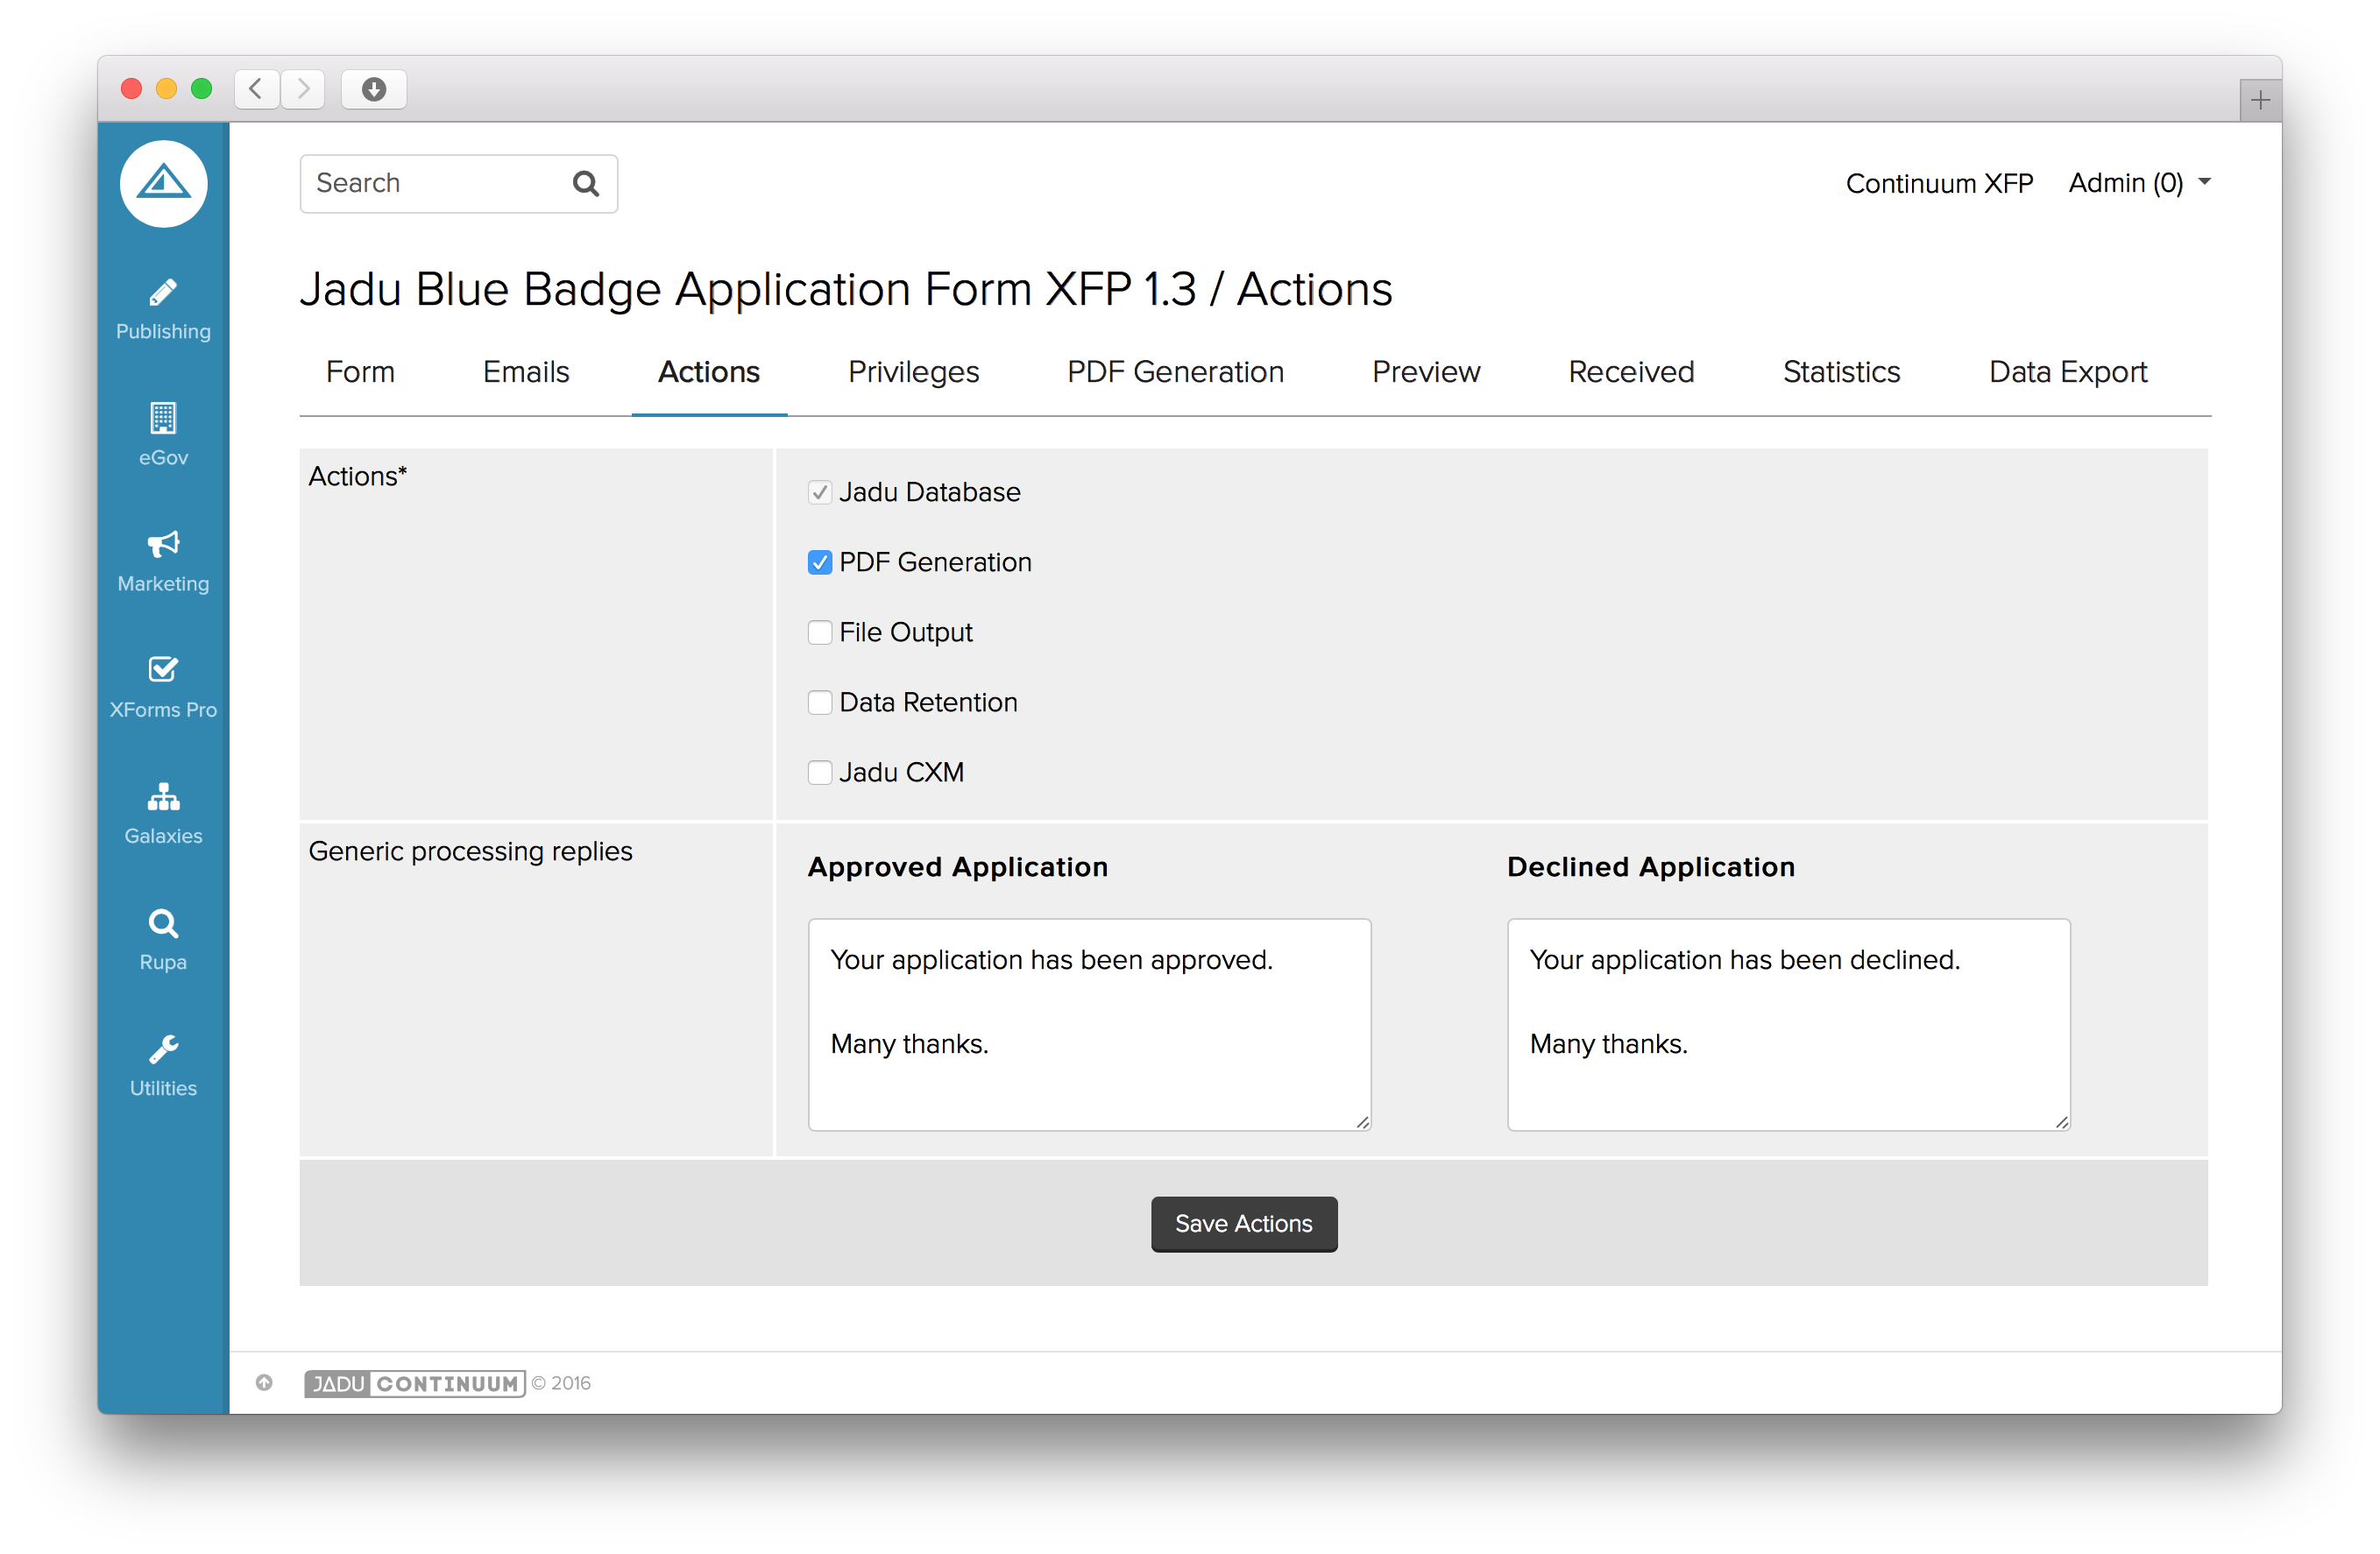Open the Utilities wrench icon
2380x1554 pixels.
[x=163, y=1050]
